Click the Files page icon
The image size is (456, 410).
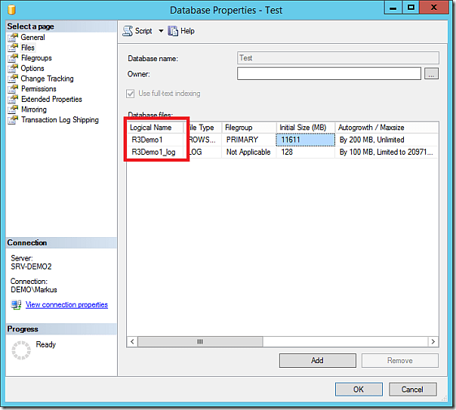(x=13, y=48)
